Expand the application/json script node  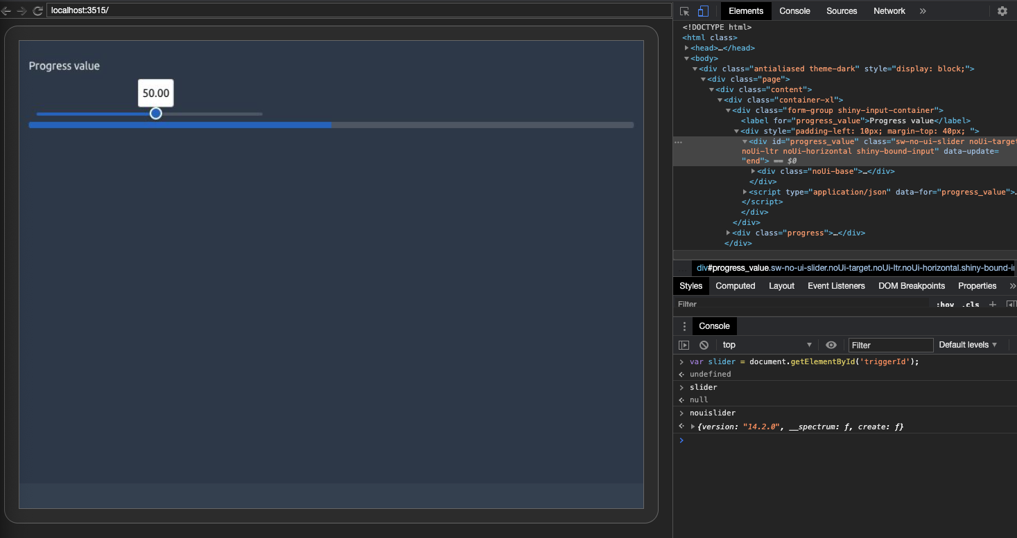[745, 192]
